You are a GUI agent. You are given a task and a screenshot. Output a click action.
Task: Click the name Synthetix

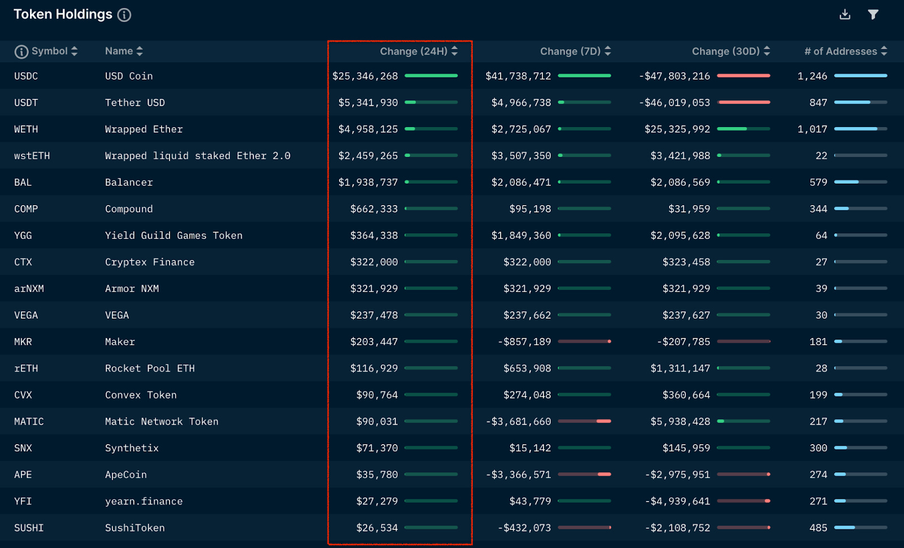[132, 447]
